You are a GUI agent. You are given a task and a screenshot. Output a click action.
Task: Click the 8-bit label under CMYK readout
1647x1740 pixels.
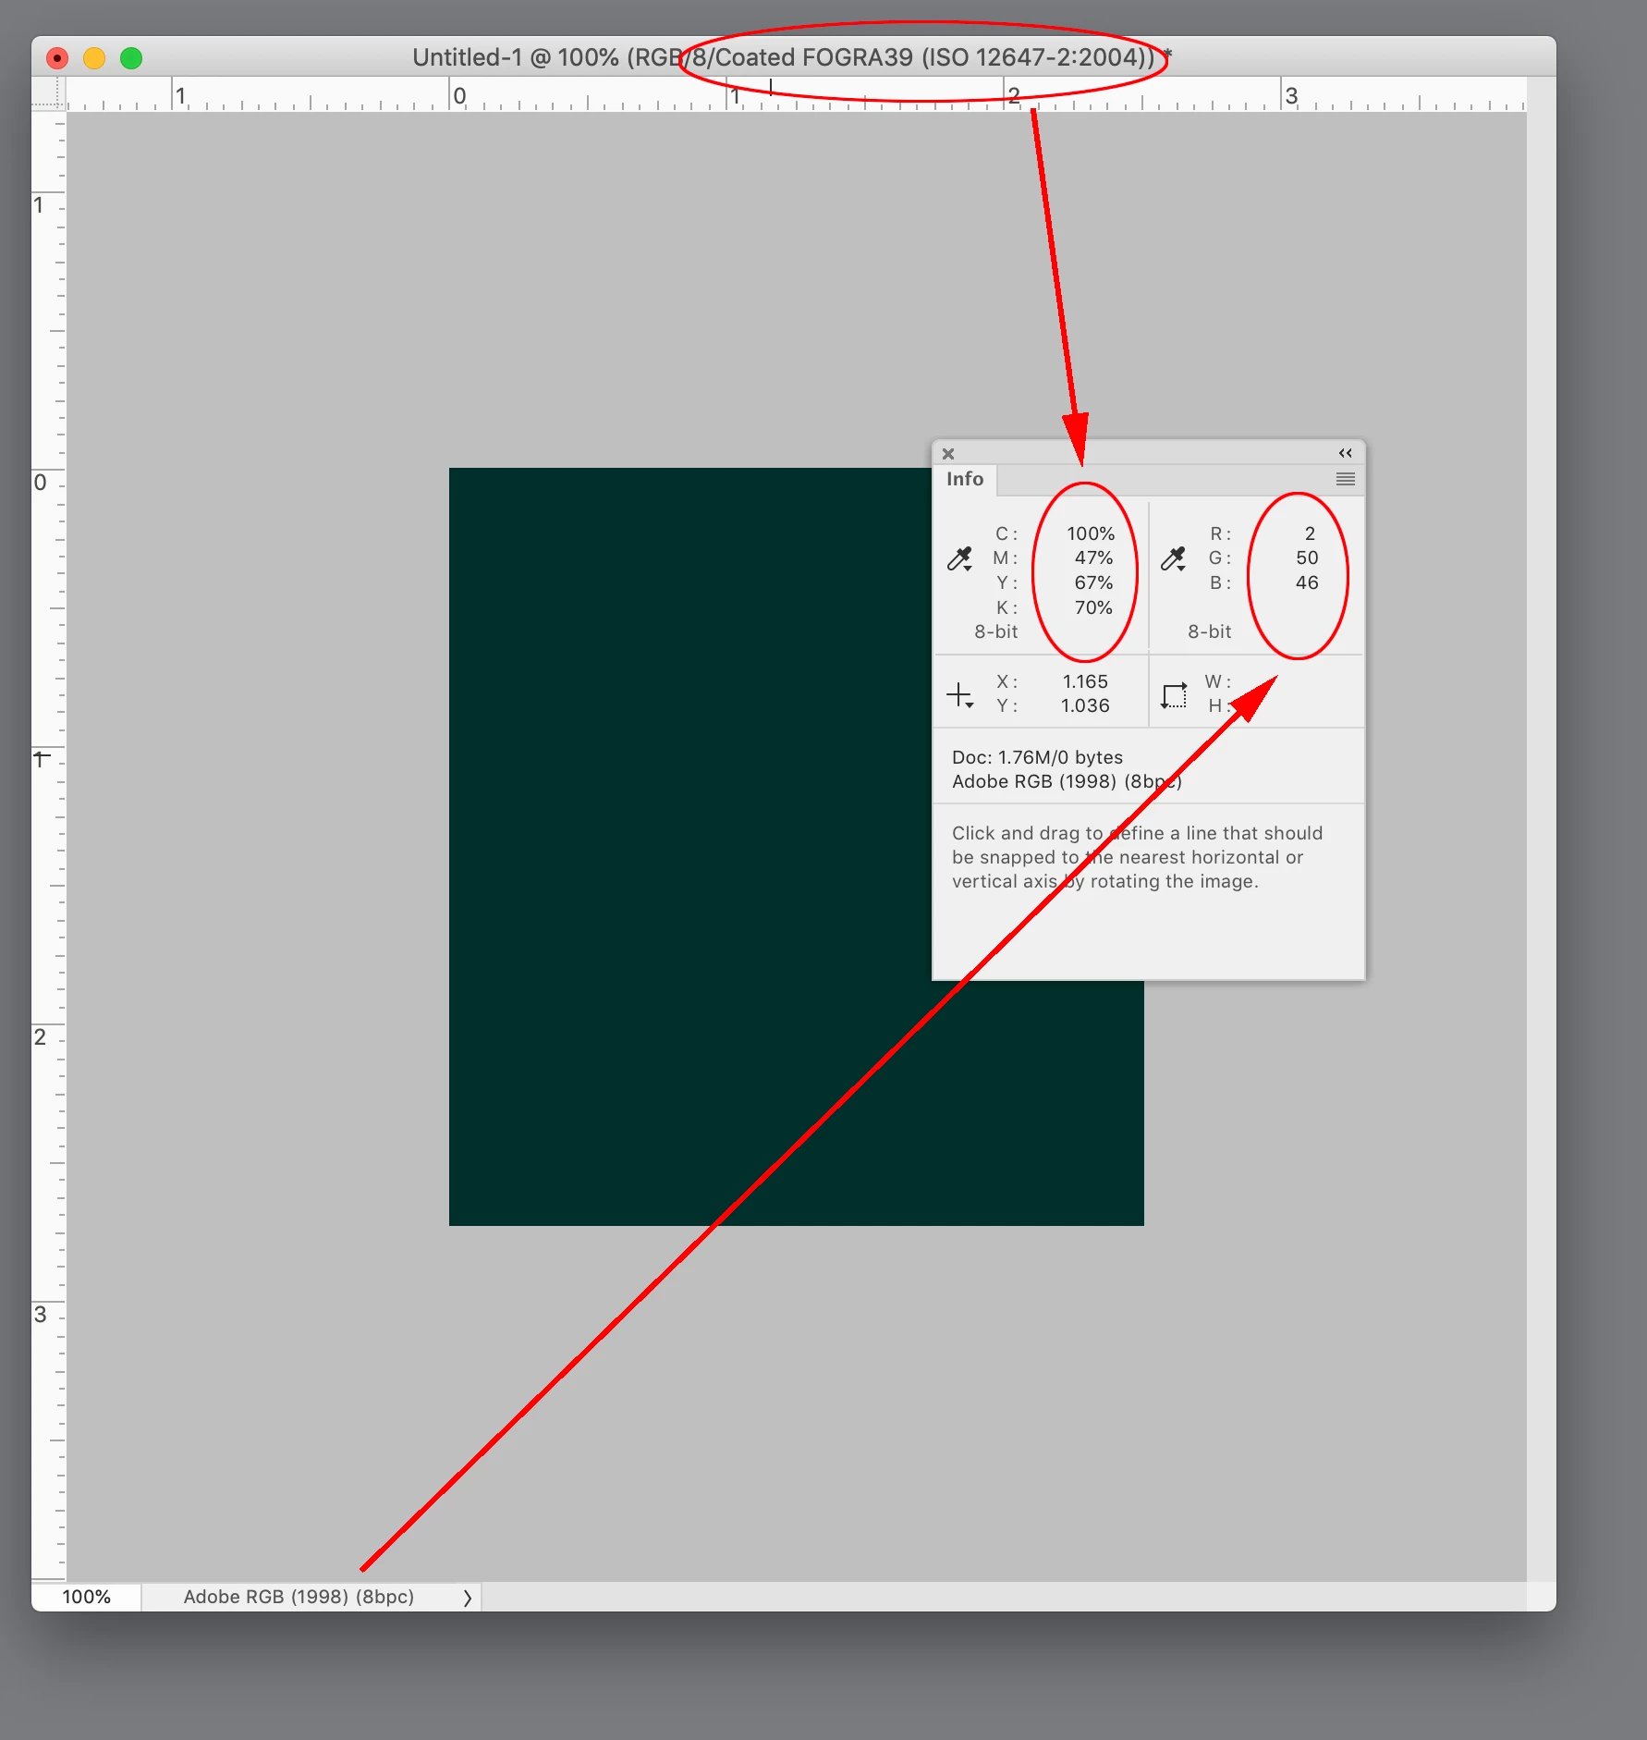pyautogui.click(x=996, y=631)
